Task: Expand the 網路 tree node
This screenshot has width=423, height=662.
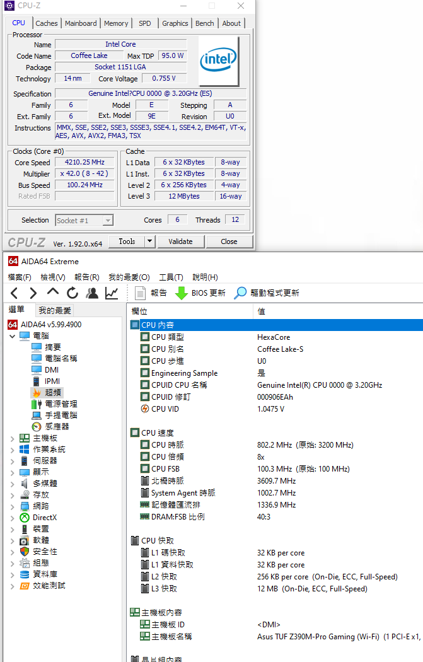Action: [12, 507]
